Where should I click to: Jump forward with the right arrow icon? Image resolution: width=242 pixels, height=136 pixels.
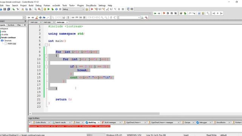(159, 14)
